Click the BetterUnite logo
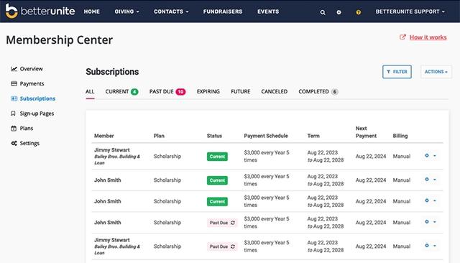Viewport: 460px width, 263px height. coord(40,11)
